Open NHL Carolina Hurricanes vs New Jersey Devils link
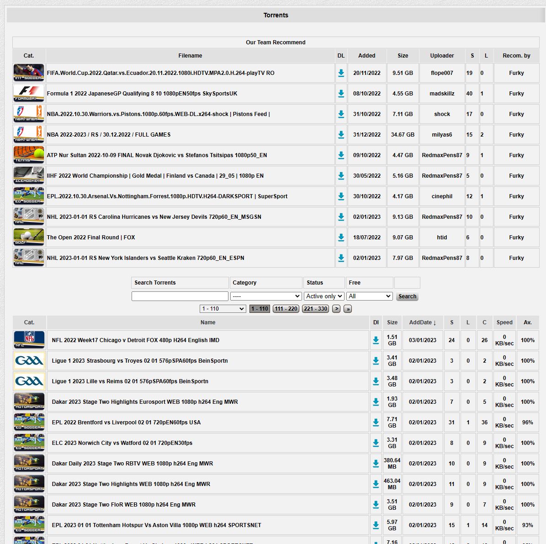 (154, 217)
